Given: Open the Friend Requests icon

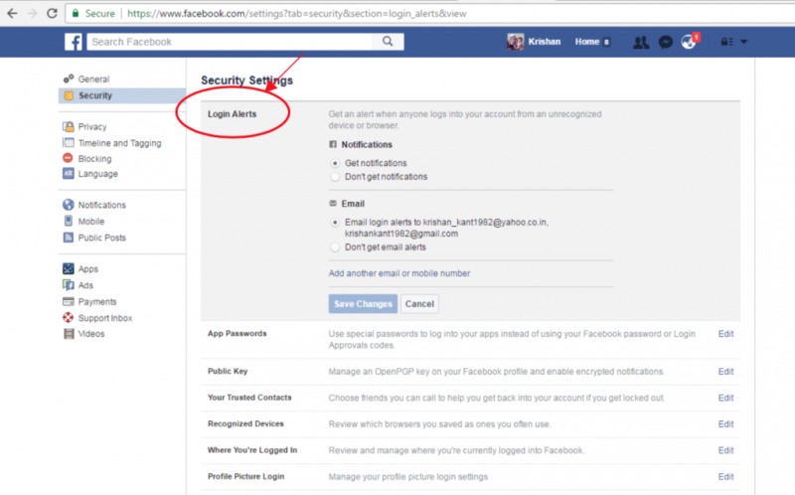Looking at the screenshot, I should tap(641, 42).
